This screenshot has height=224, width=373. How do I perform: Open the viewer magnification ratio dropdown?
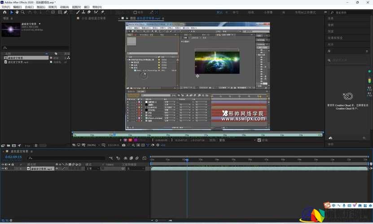[93, 145]
